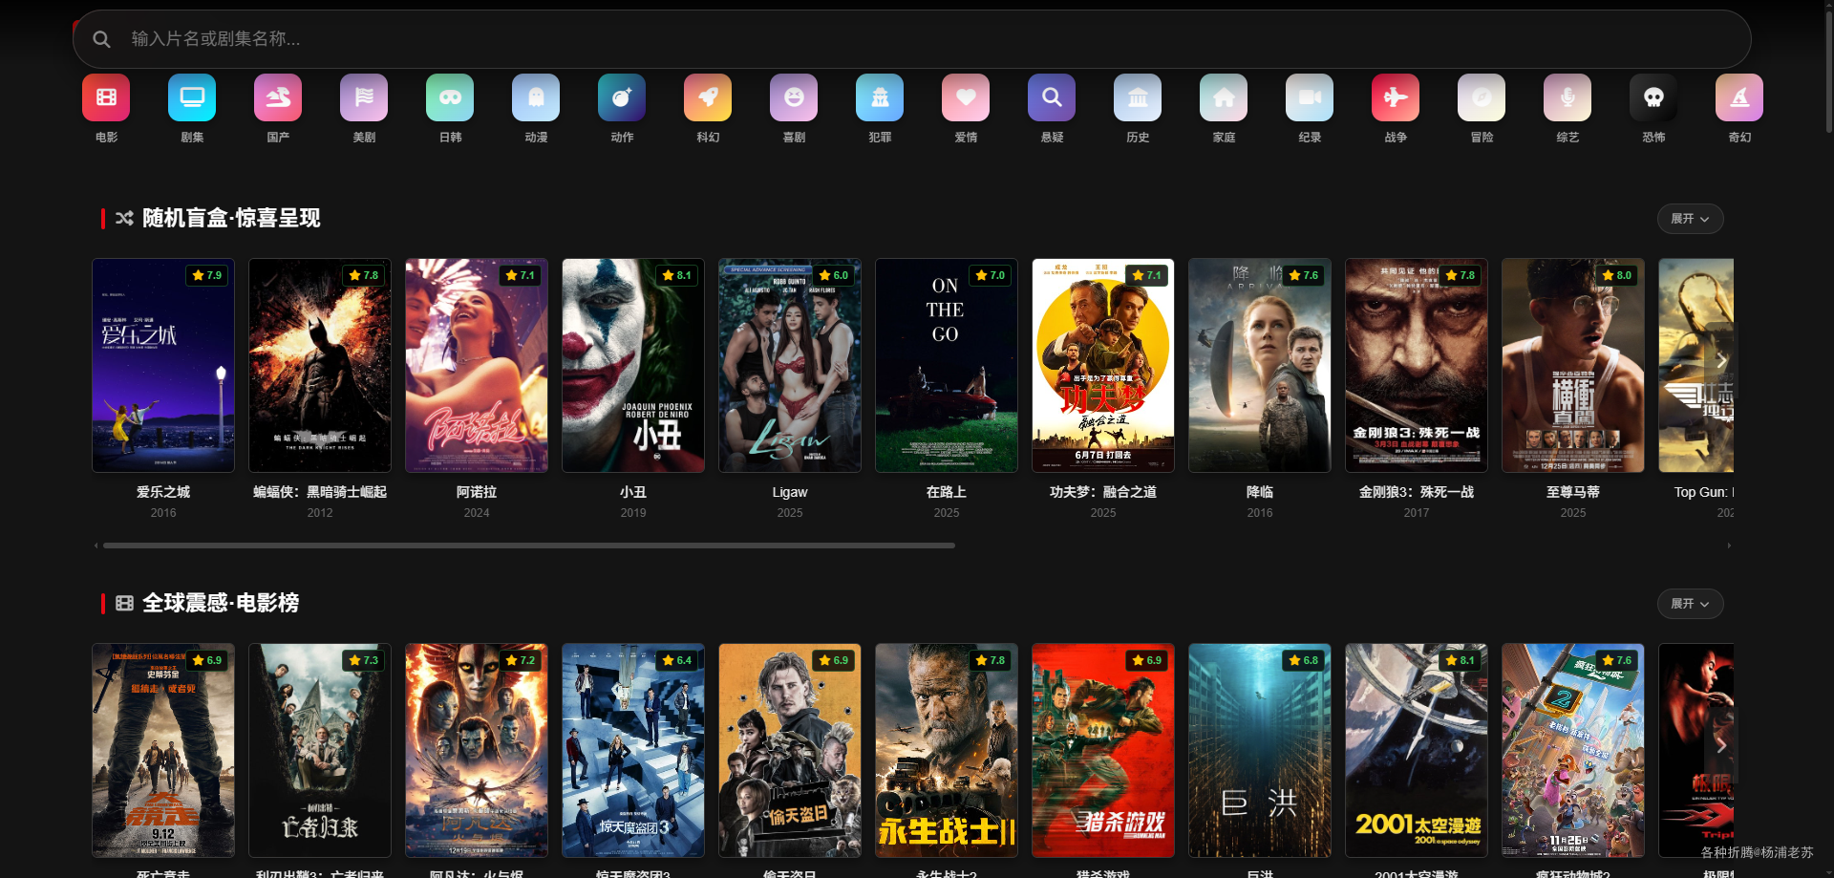Image resolution: width=1834 pixels, height=878 pixels.
Task: Open the 科幻 rocket icon
Action: [x=708, y=97]
